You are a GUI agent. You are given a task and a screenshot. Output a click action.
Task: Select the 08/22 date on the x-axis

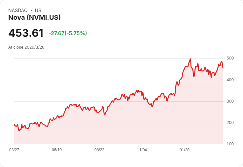pos(99,150)
